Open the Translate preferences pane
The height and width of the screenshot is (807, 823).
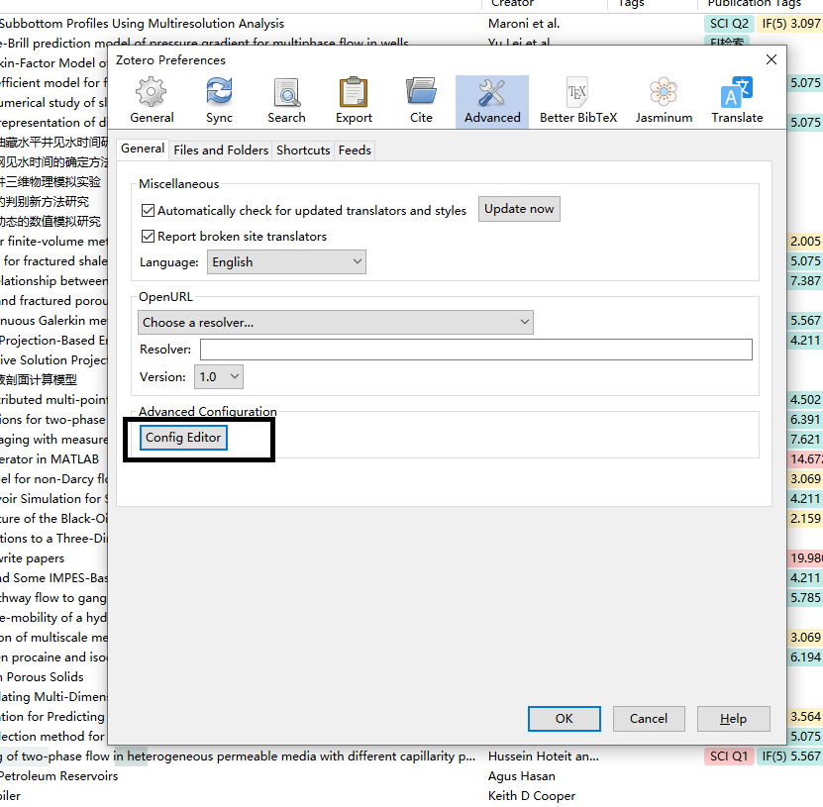(737, 101)
